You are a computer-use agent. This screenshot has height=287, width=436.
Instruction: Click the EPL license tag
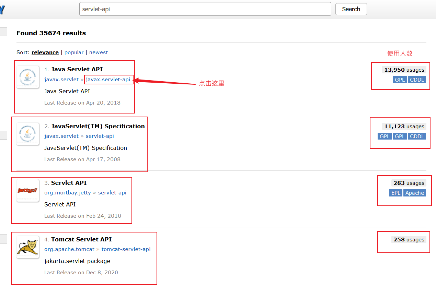[x=396, y=193]
